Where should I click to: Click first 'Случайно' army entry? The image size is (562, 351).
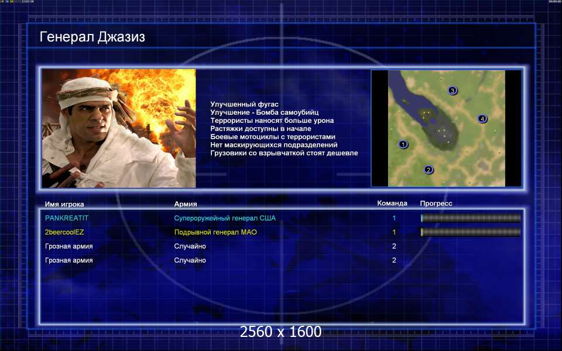(190, 246)
